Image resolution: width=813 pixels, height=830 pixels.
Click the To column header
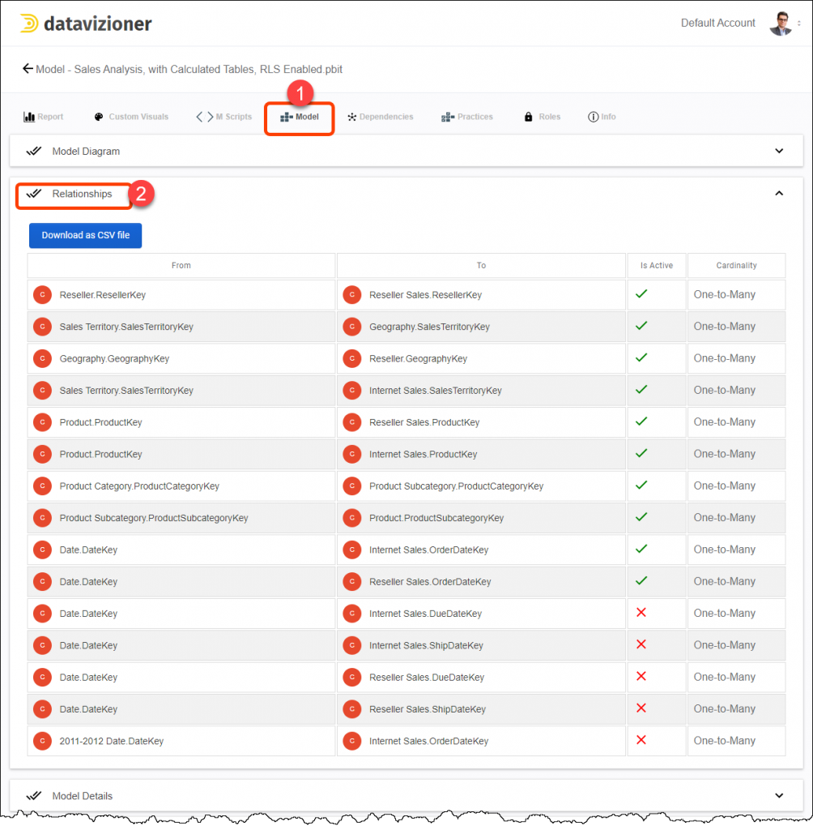(x=481, y=265)
